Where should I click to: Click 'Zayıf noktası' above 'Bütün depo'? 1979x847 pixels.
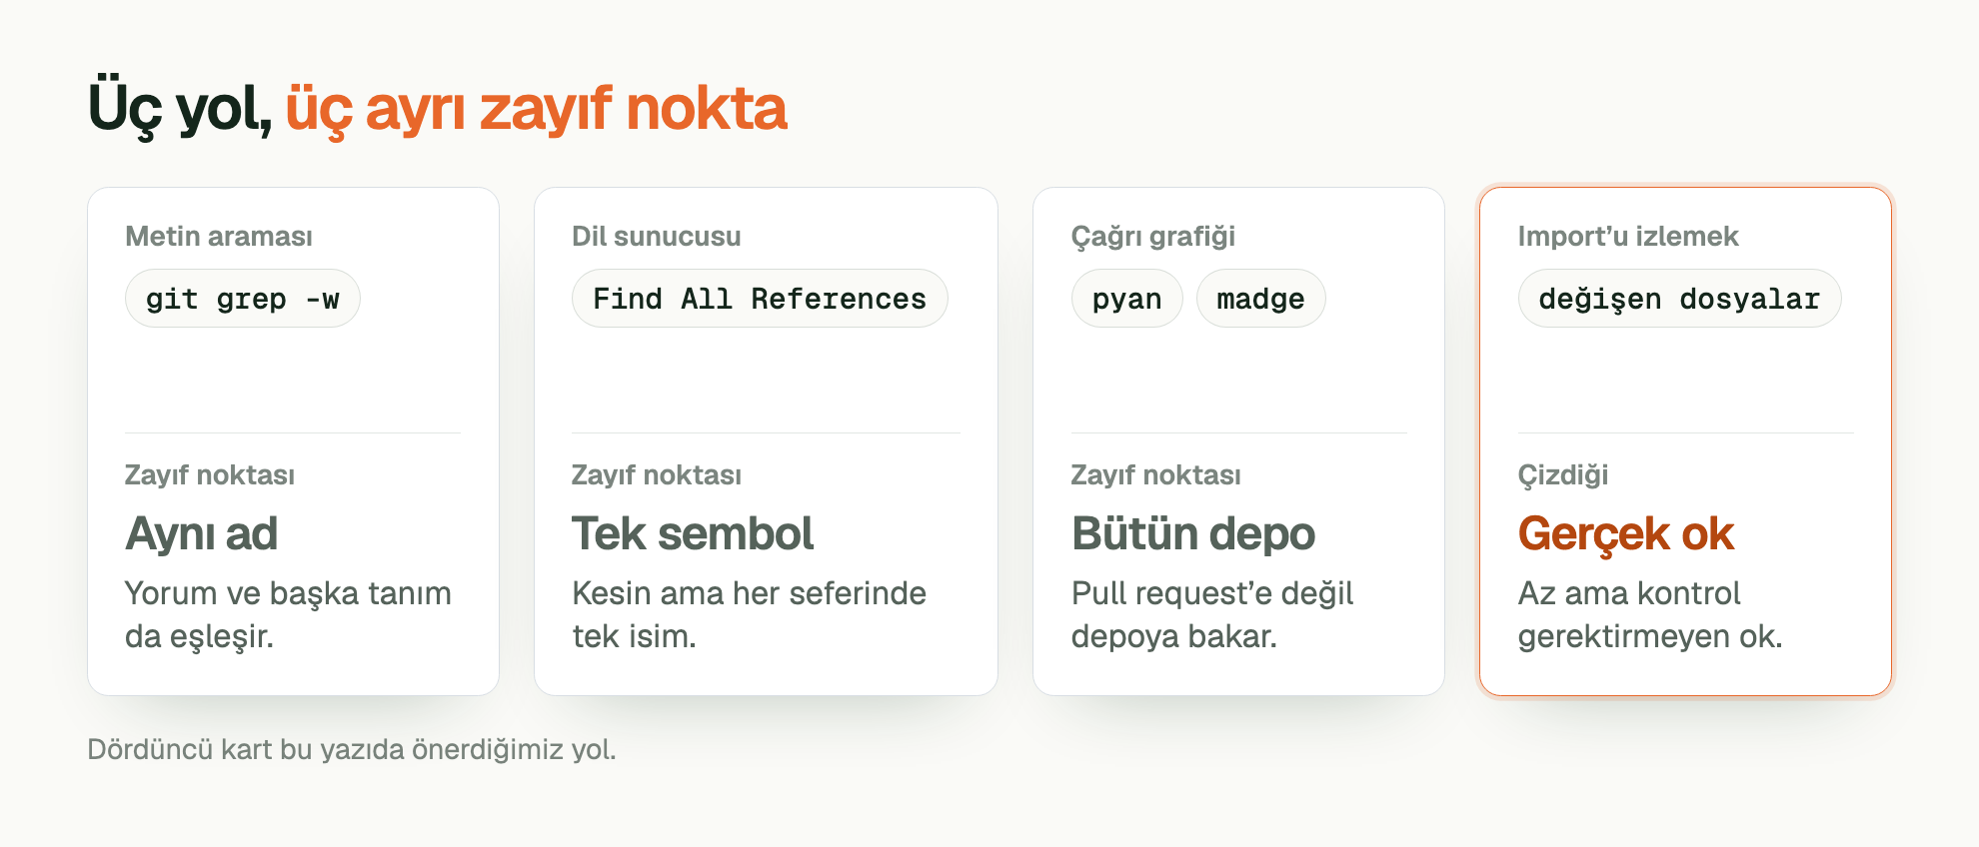tap(1156, 475)
